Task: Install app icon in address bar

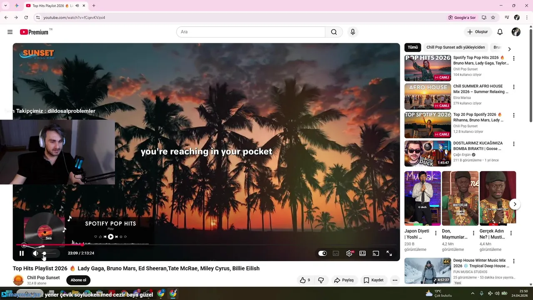Action: (x=484, y=17)
